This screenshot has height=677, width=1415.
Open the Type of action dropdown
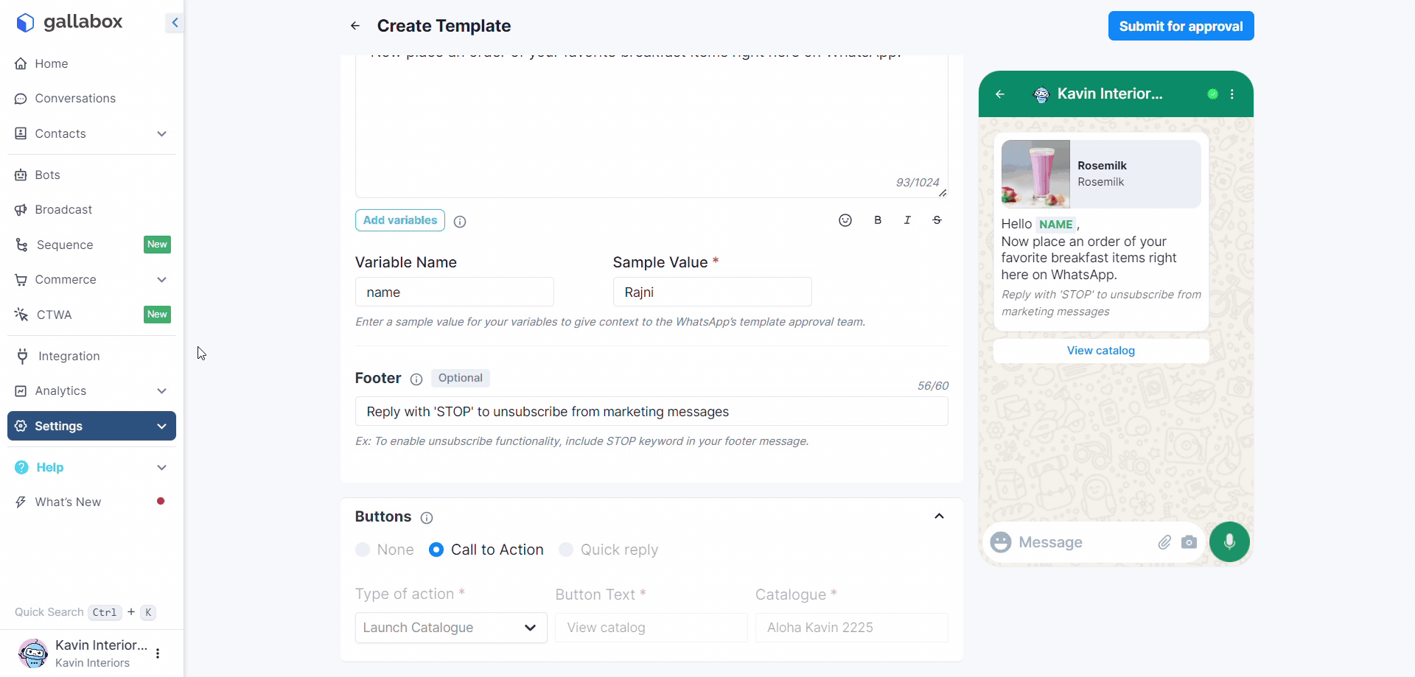tap(450, 628)
